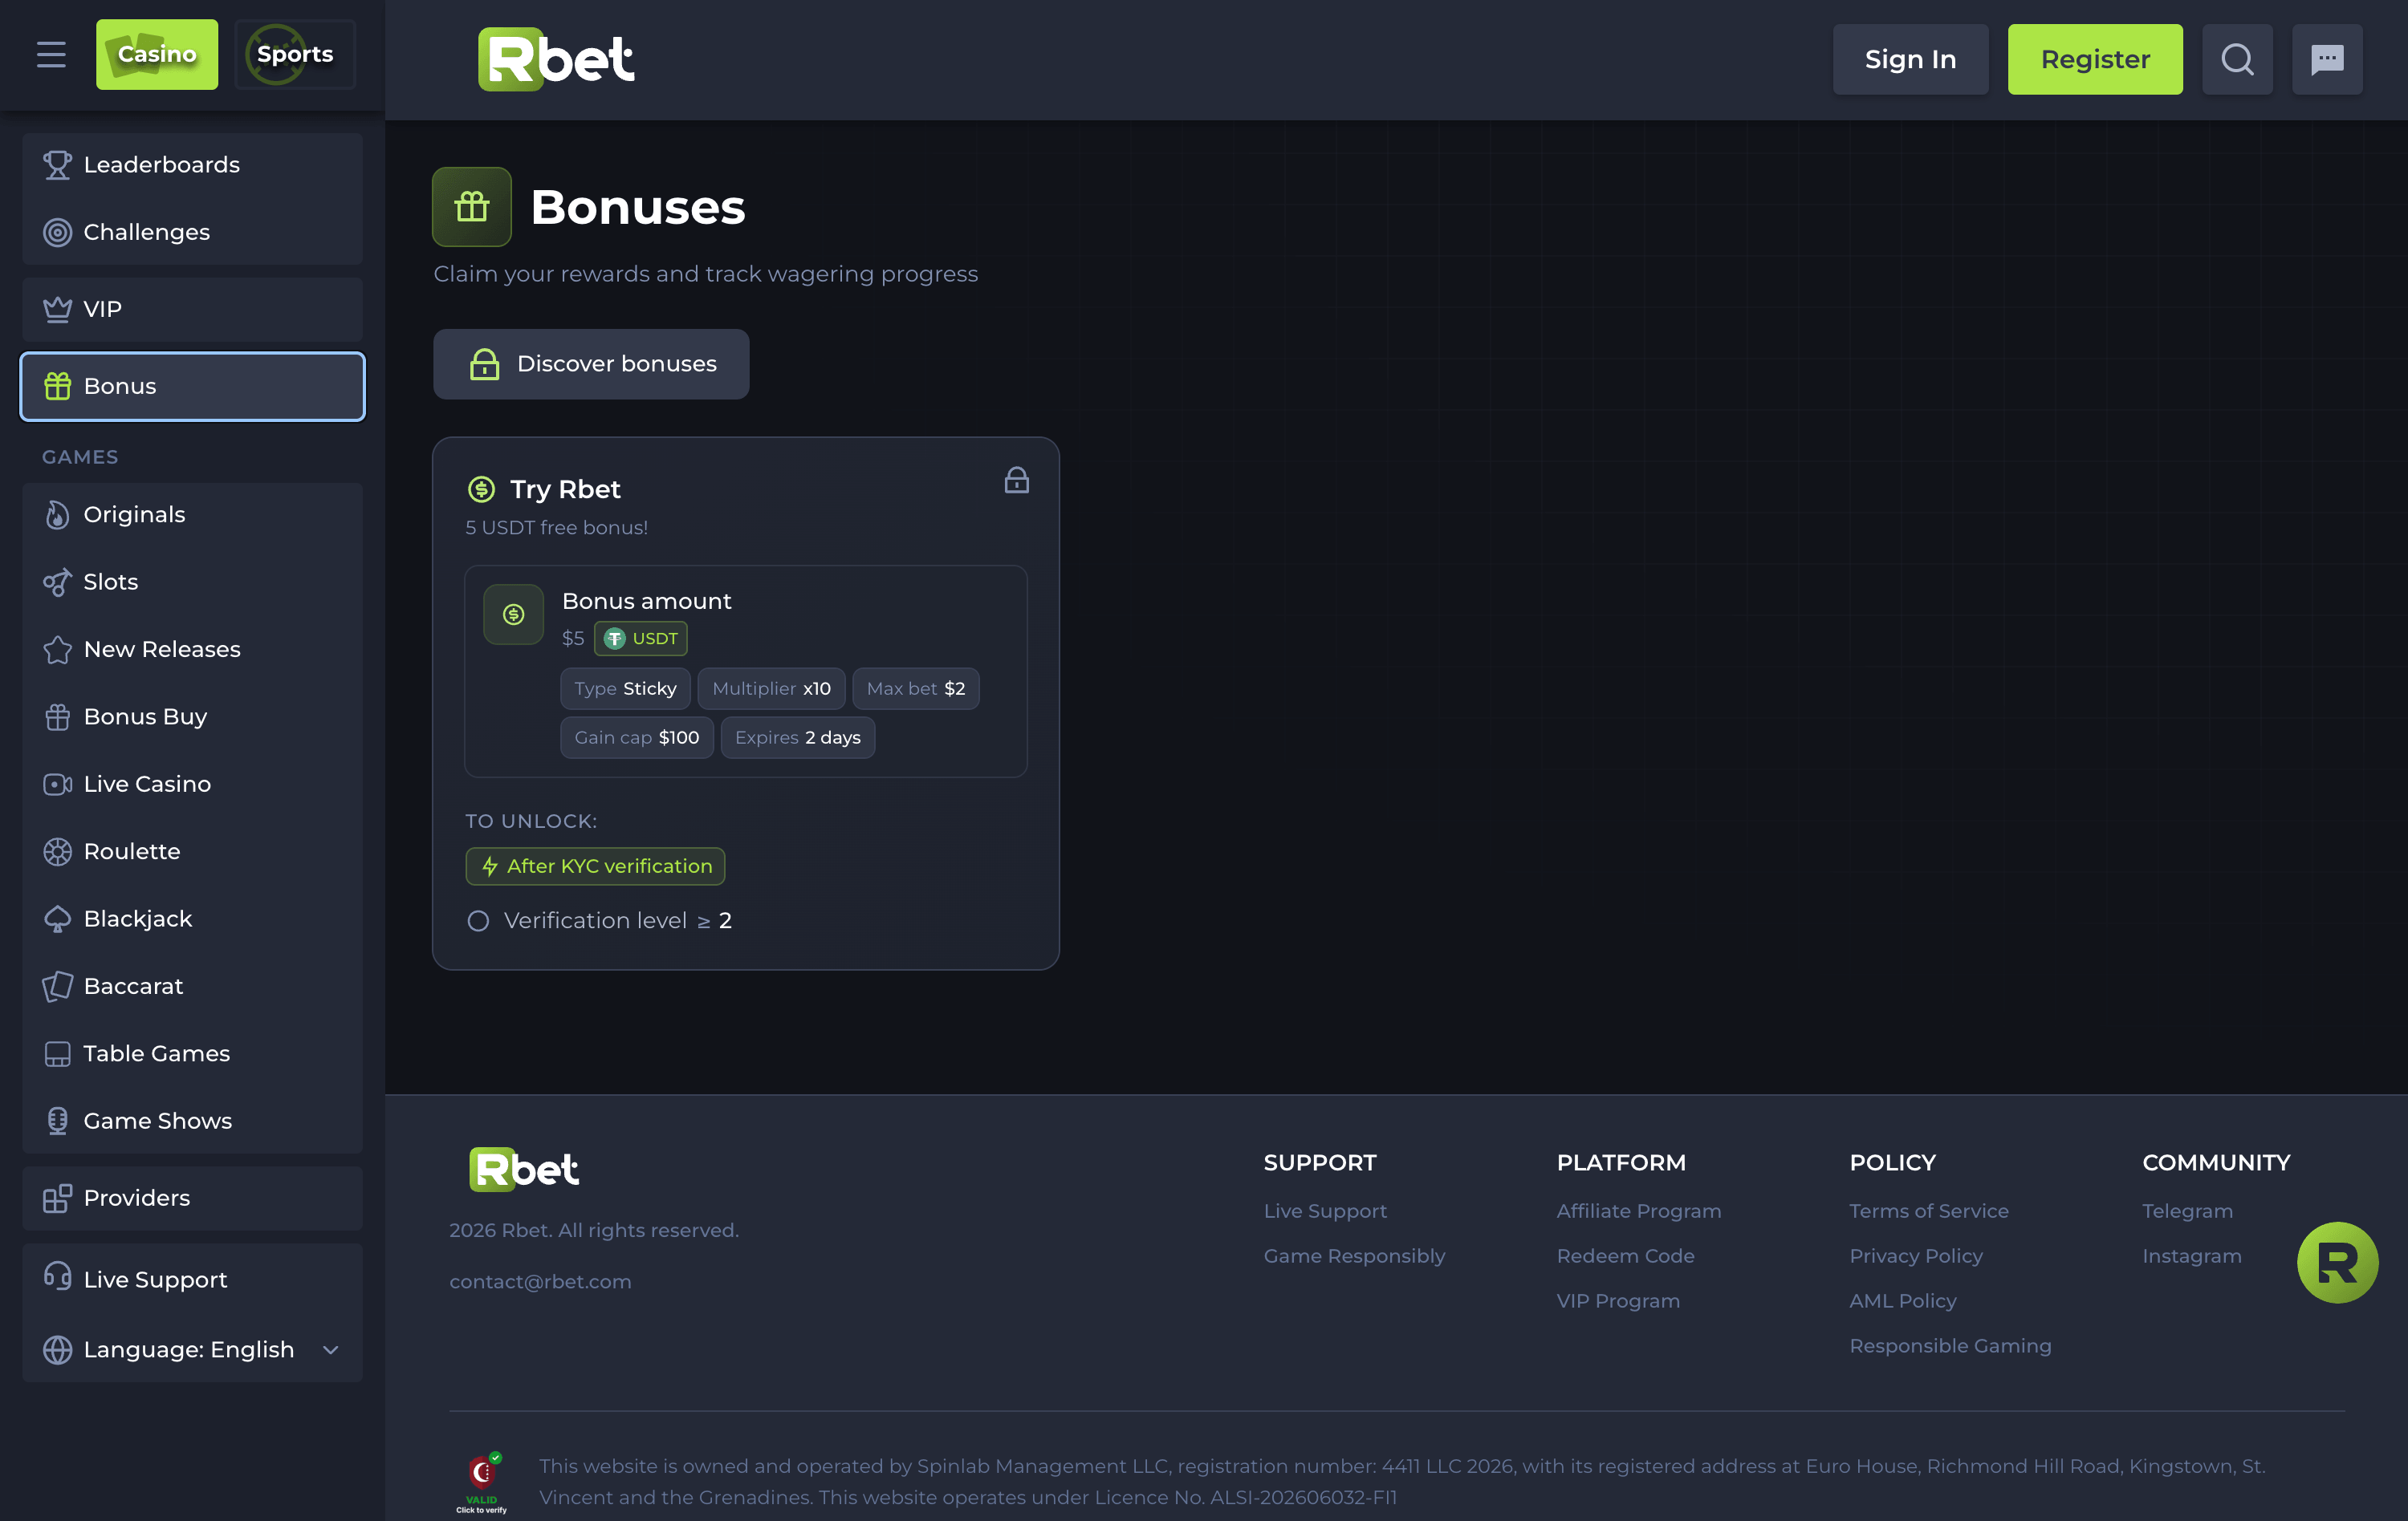Image resolution: width=2408 pixels, height=1521 pixels.
Task: Click the Live Casino camera icon
Action: pyautogui.click(x=58, y=785)
